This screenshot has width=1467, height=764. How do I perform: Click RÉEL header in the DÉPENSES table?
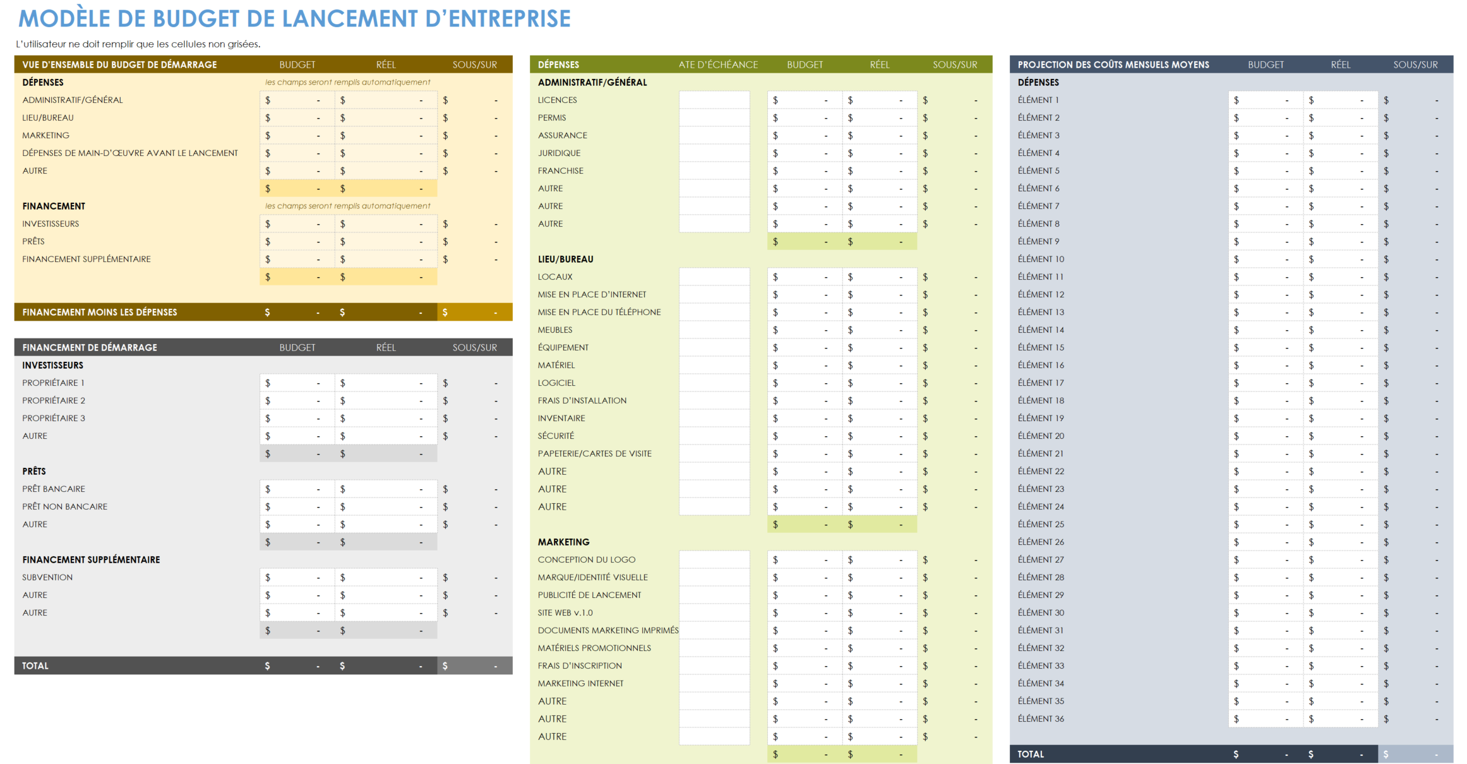879,64
